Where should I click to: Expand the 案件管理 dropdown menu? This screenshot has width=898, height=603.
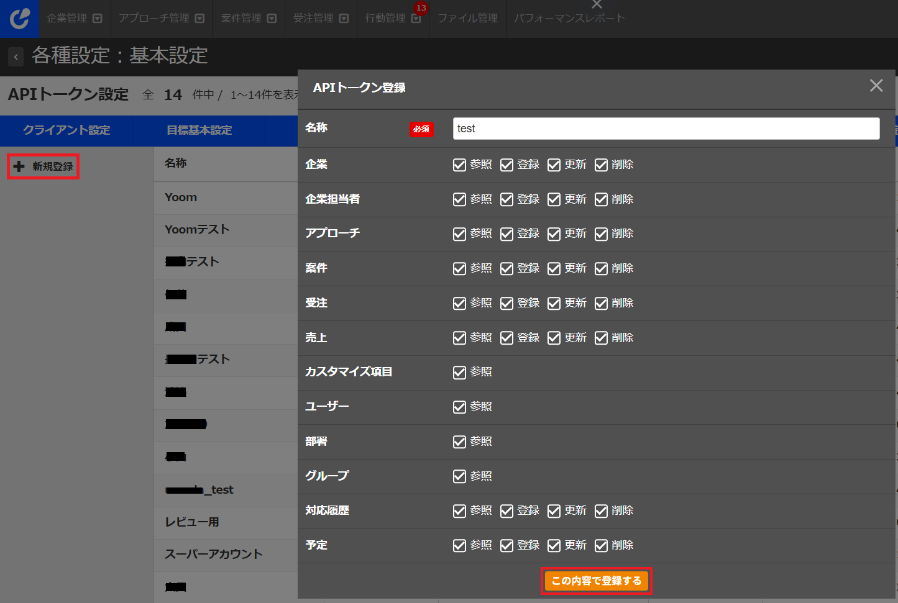tap(272, 19)
